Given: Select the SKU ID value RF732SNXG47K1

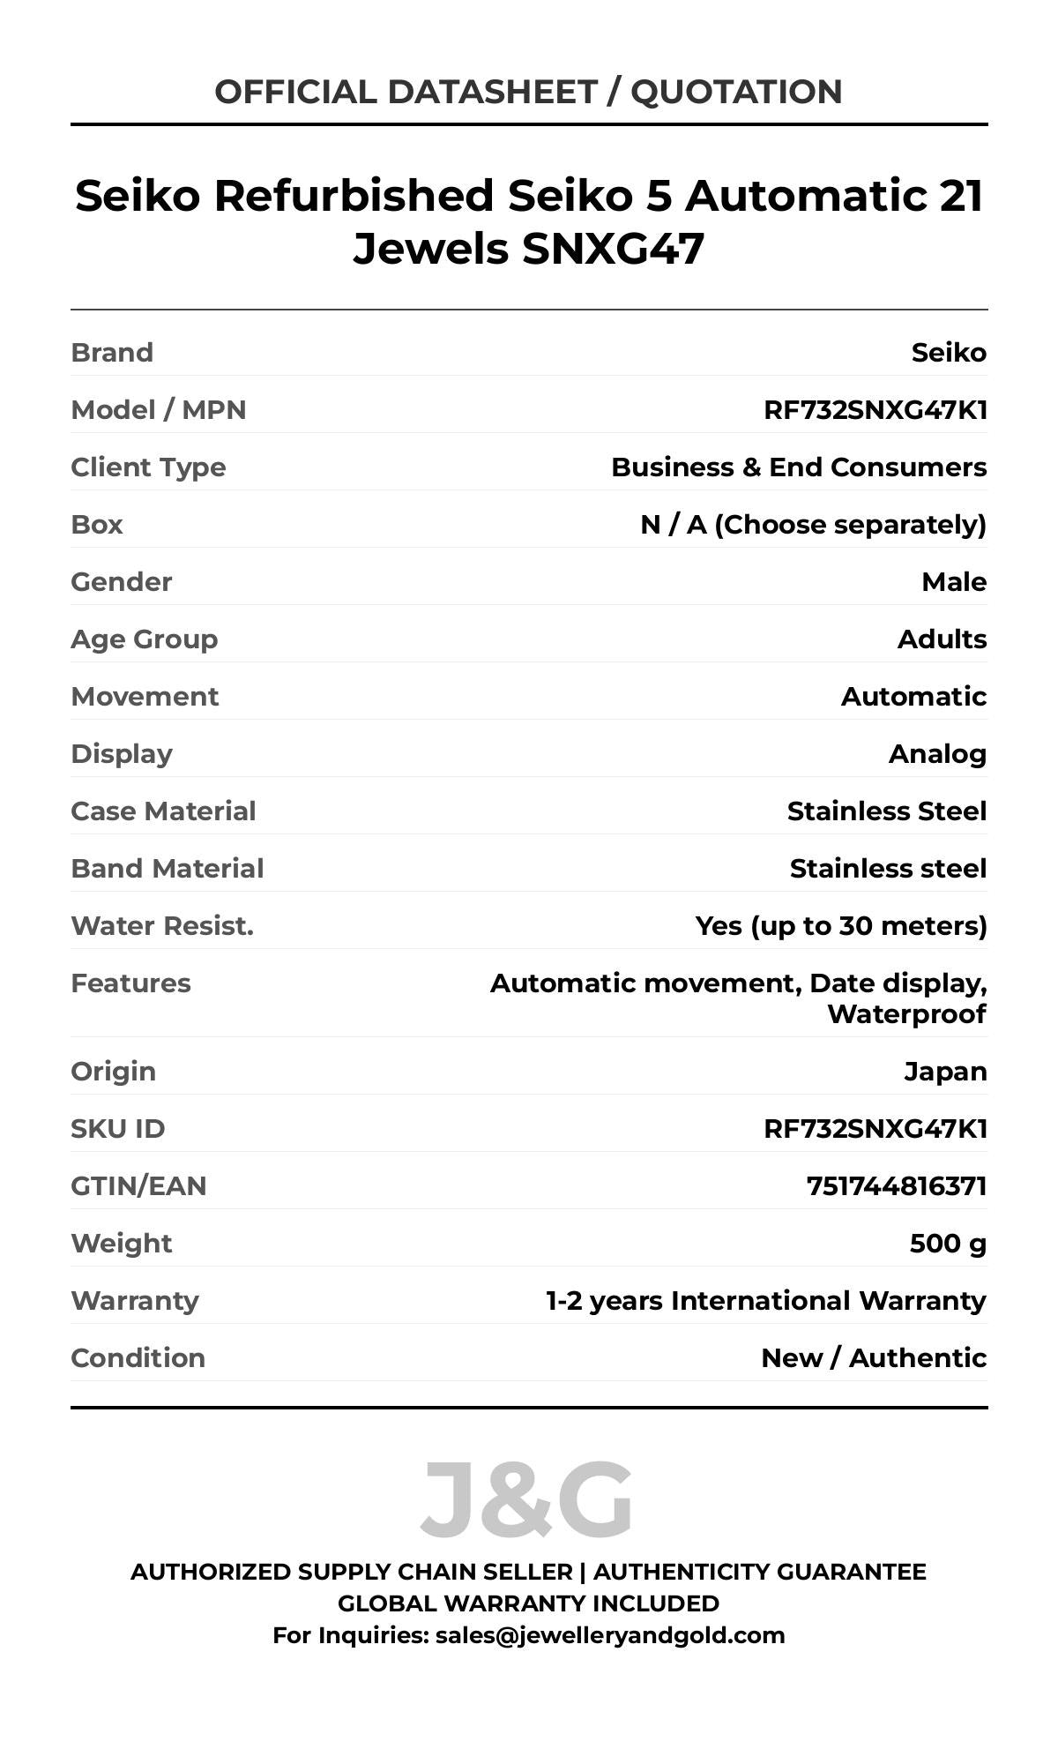Looking at the screenshot, I should point(875,1129).
